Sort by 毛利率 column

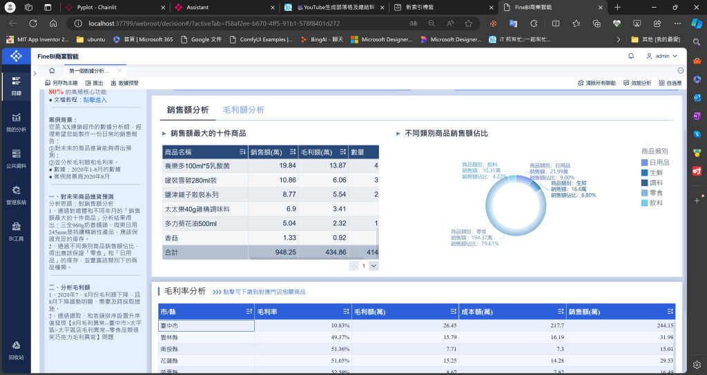[x=346, y=312]
